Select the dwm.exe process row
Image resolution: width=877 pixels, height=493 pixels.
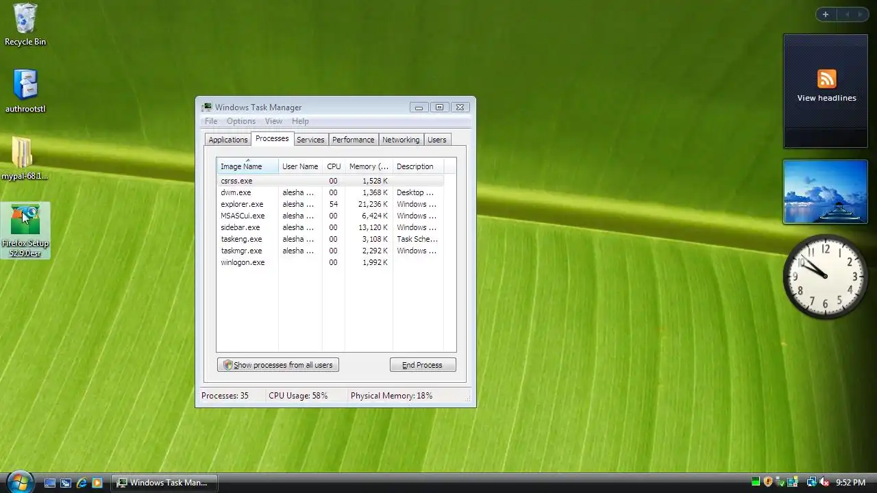click(x=330, y=192)
